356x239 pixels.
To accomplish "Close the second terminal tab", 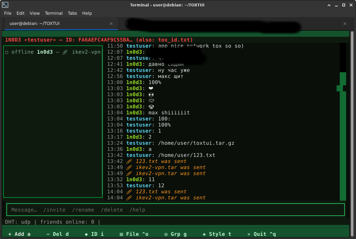I will tap(345, 24).
